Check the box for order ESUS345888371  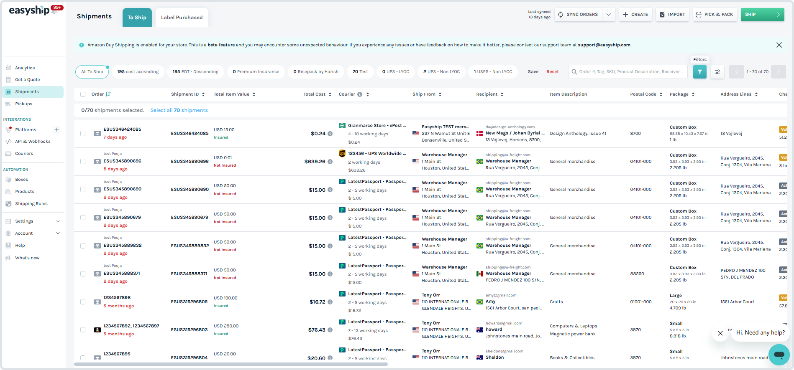tap(83, 274)
